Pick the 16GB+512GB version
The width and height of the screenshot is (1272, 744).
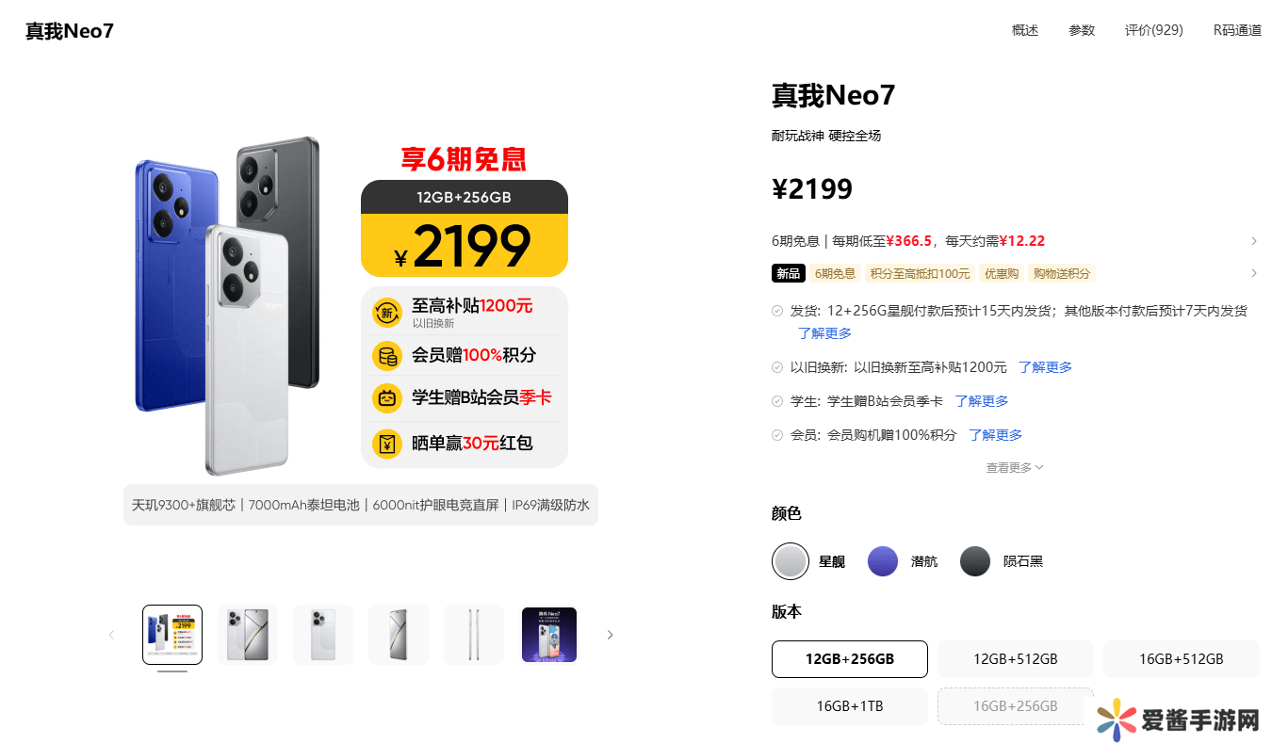click(x=1182, y=659)
